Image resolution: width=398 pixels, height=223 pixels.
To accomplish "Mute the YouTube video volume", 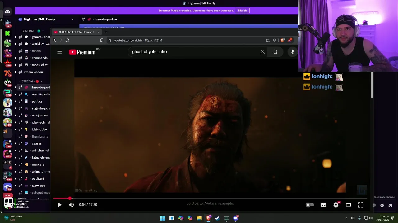I will 72,205.
